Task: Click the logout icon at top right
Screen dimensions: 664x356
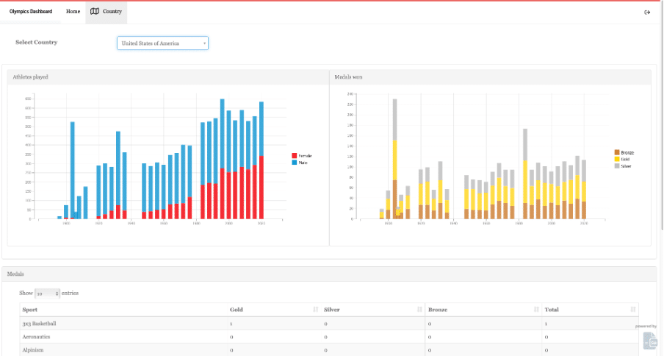Action: (647, 13)
